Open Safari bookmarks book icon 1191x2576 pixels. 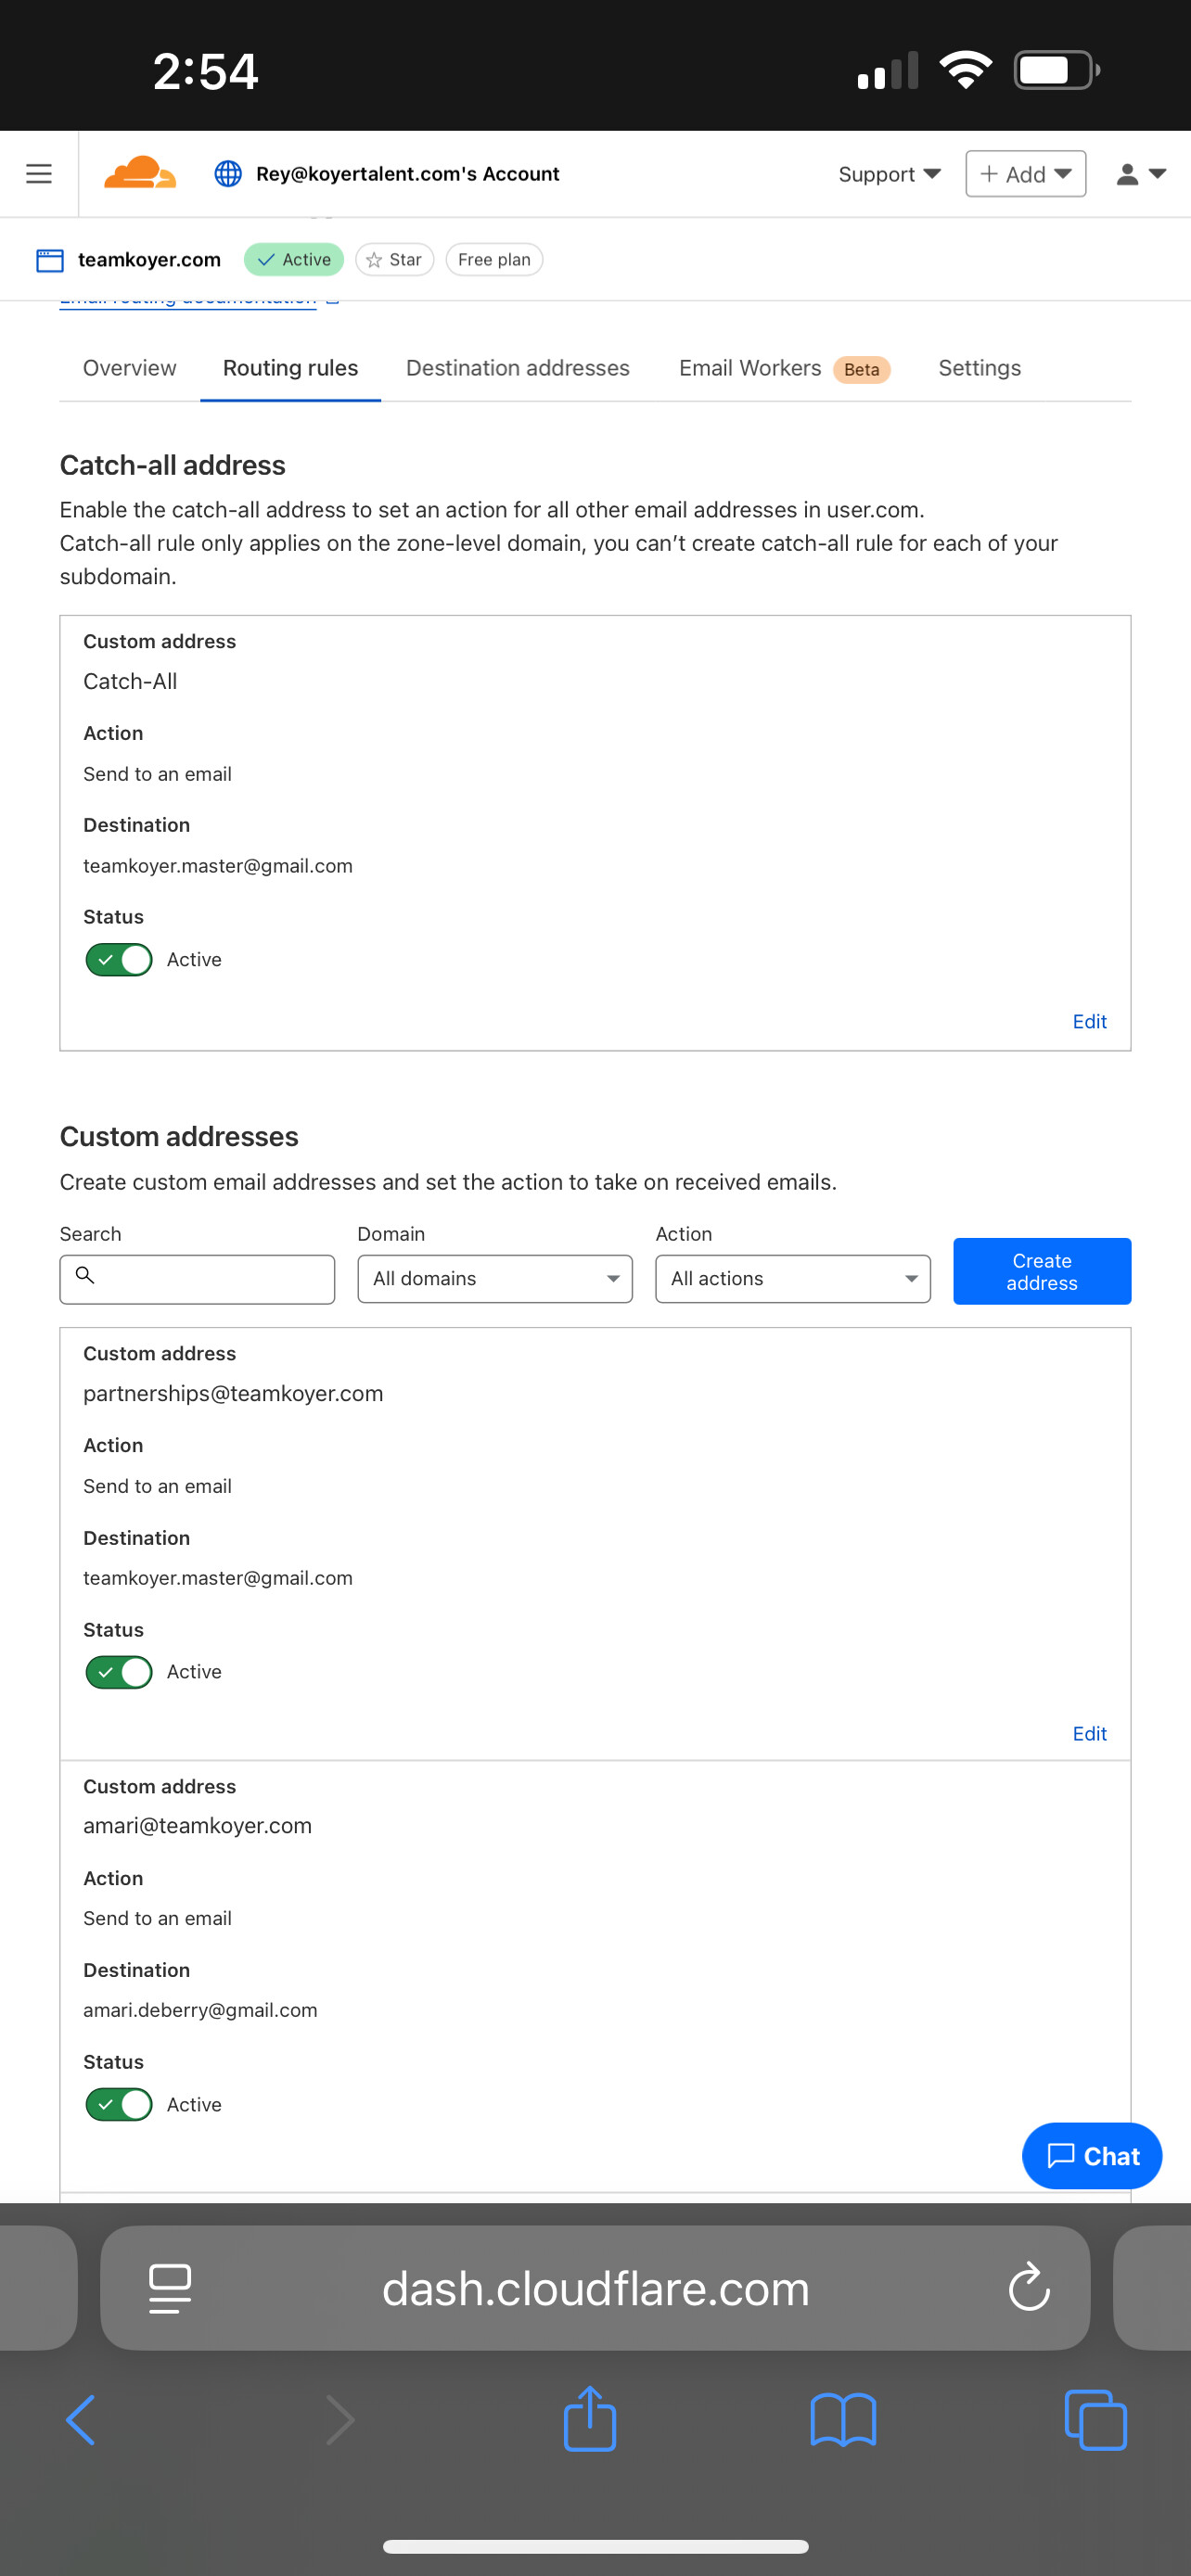pos(843,2420)
